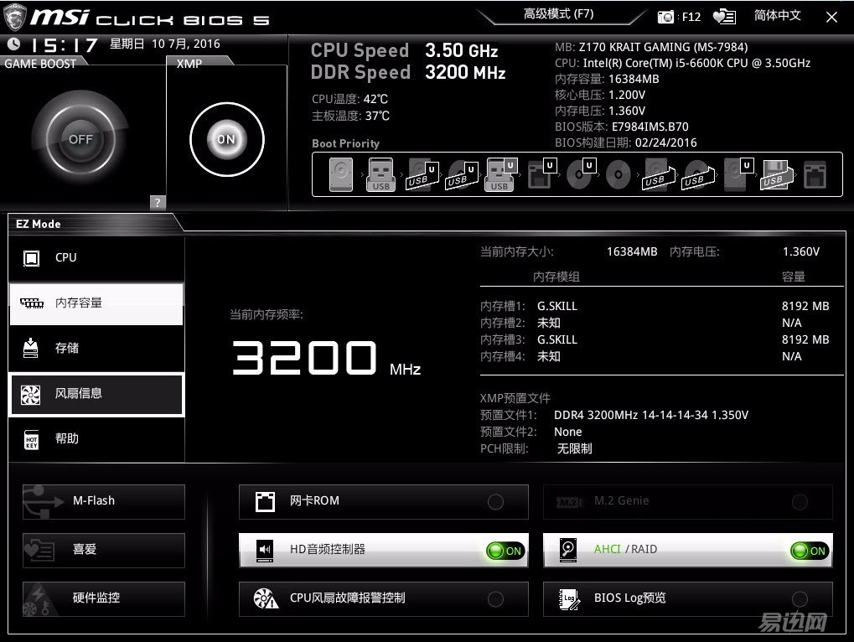Click the 核心电压 1.200V line

(600, 95)
